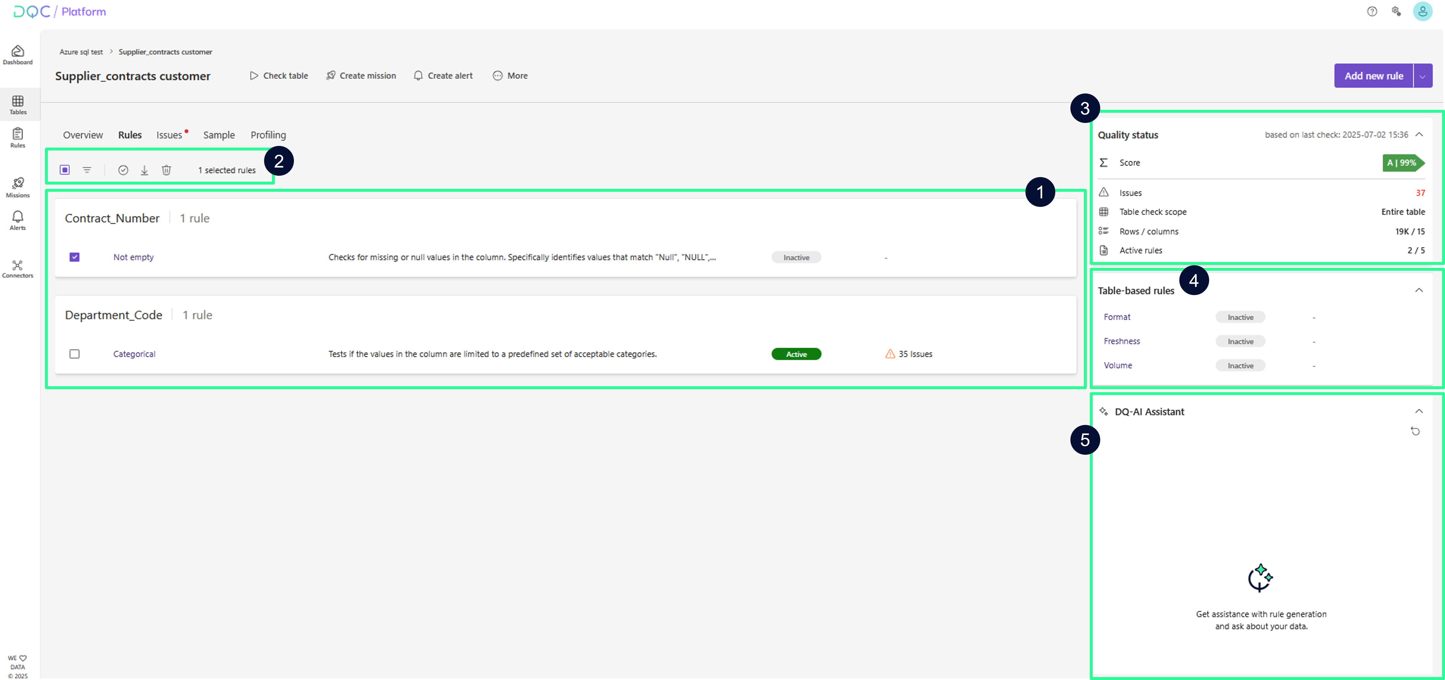This screenshot has height=680, width=1445.
Task: Check the Categorical rule checkbox
Action: [x=74, y=354]
